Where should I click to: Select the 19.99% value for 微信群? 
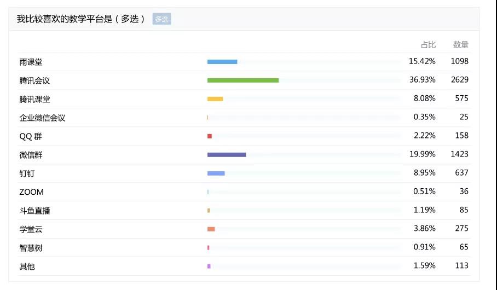click(x=423, y=154)
